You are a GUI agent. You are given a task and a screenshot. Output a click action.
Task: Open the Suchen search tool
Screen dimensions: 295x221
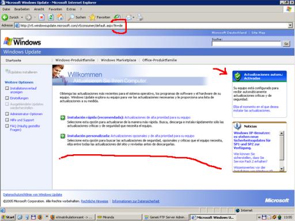point(77,17)
